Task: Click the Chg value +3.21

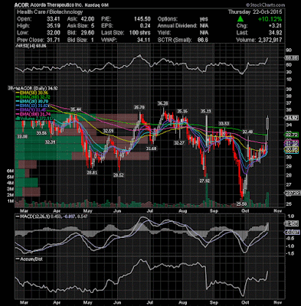Action: [x=276, y=26]
